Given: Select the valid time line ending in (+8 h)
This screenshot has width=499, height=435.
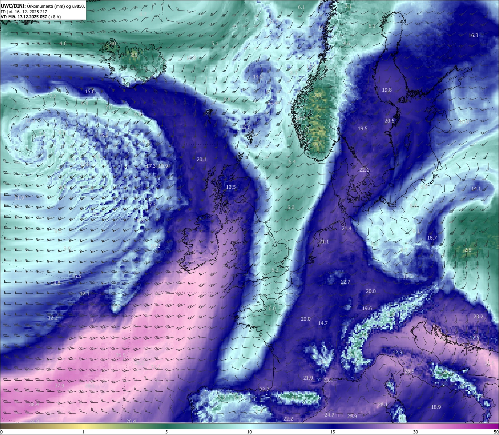Looking at the screenshot, I should tap(31, 16).
